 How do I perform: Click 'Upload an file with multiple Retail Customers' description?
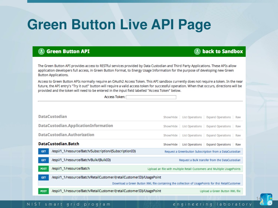[x=194, y=169]
